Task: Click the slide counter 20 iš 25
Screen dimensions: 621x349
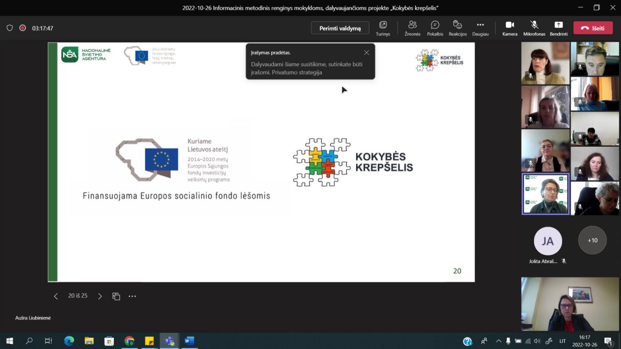Action: [78, 296]
